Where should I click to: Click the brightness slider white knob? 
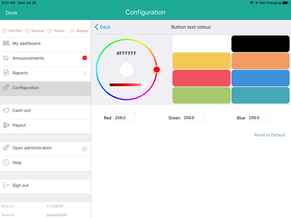click(144, 85)
